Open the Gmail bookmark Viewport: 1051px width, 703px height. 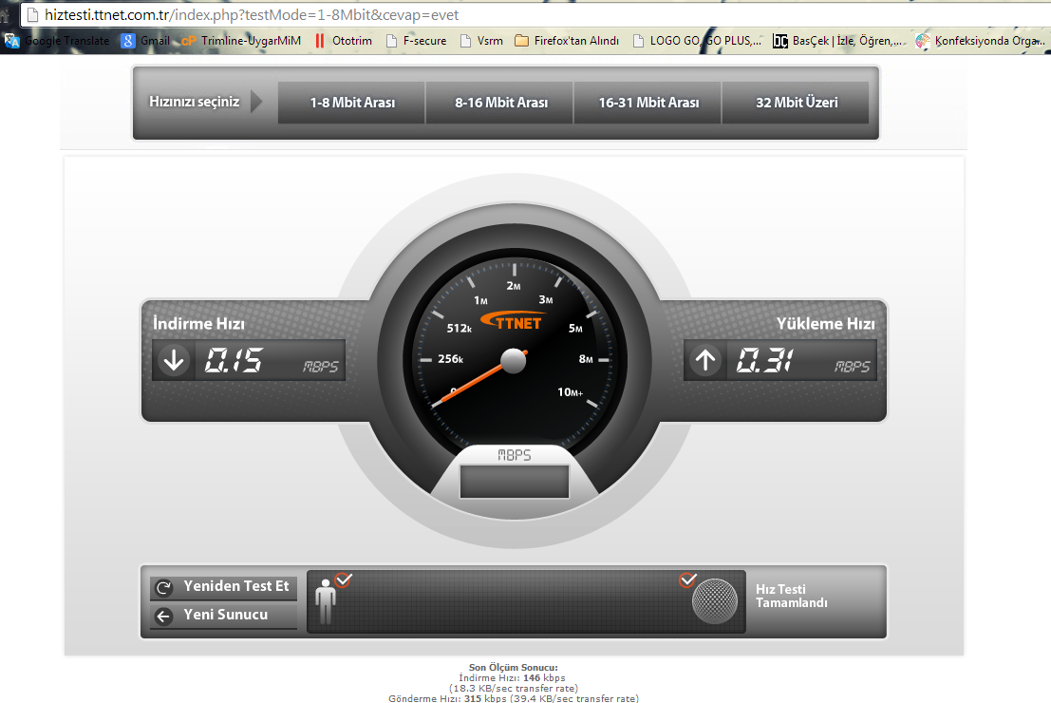[145, 41]
